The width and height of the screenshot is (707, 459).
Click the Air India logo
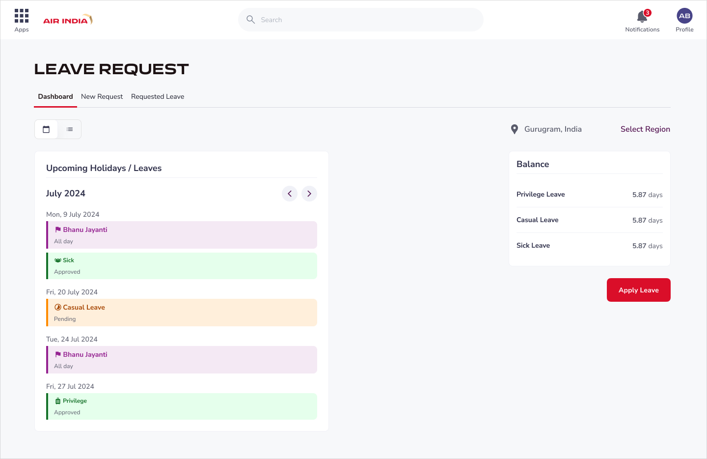pos(68,20)
